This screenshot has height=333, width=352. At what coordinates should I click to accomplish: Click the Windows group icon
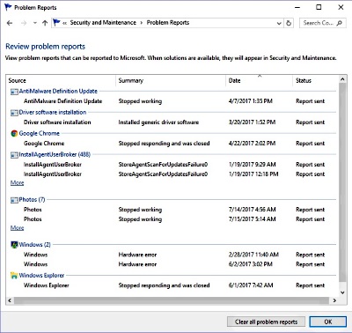(x=14, y=245)
